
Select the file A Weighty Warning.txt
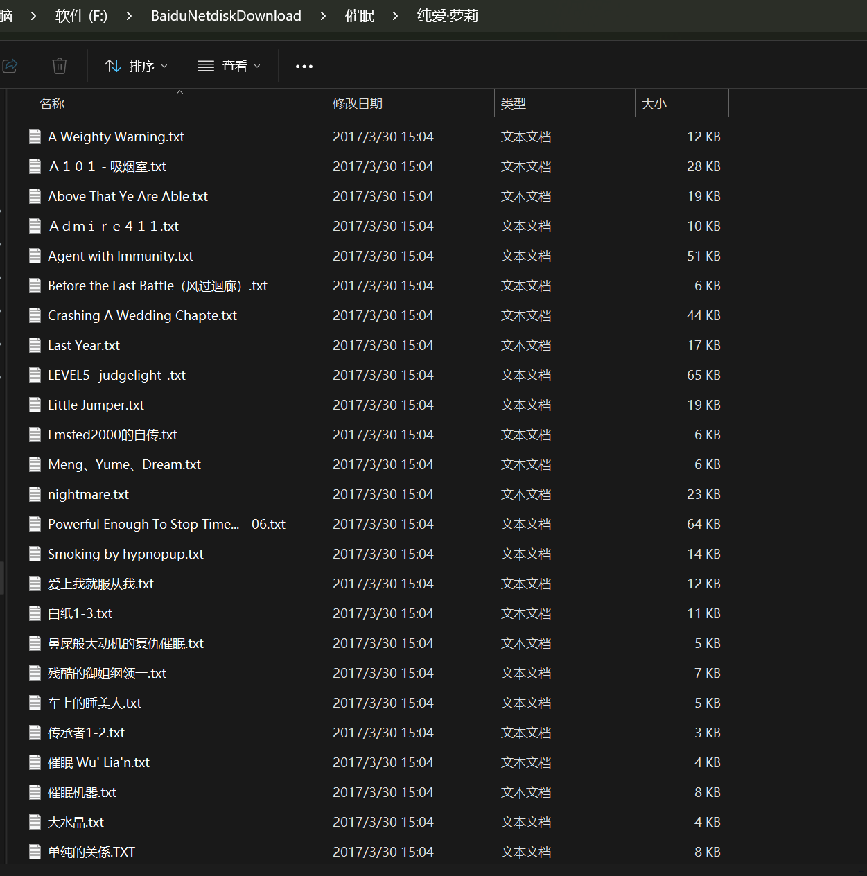pyautogui.click(x=116, y=137)
